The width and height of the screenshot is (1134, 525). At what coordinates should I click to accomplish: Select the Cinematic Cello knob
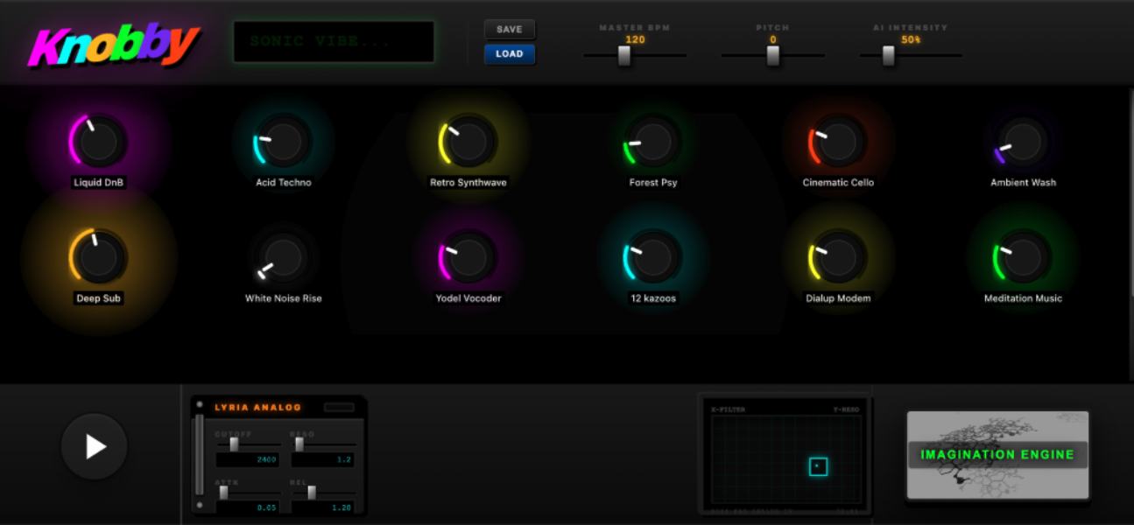tap(837, 143)
